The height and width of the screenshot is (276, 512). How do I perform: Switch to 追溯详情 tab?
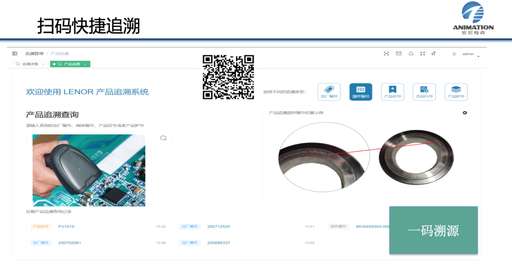tap(30, 64)
